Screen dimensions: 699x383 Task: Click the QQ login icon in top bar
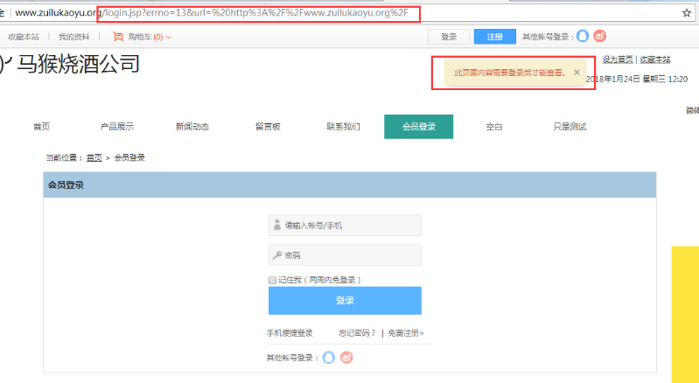tap(583, 37)
